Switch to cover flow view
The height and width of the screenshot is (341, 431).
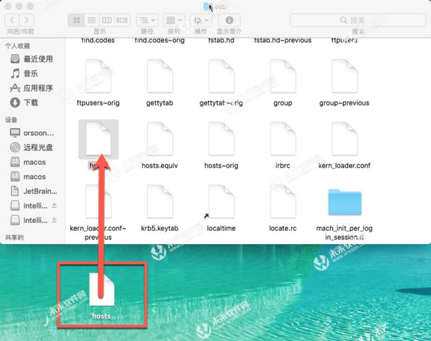122,20
